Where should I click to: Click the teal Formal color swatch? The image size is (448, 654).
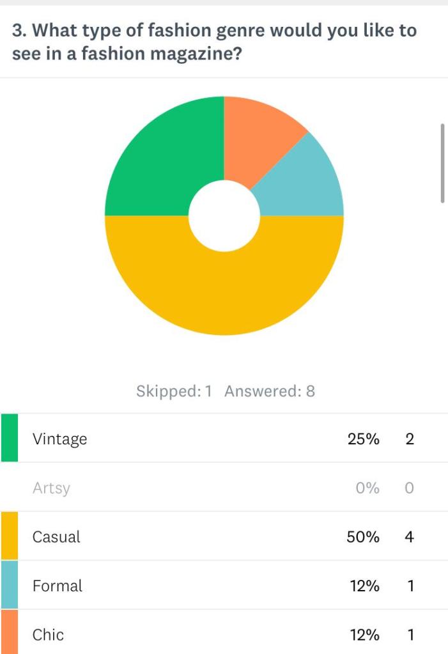9,585
